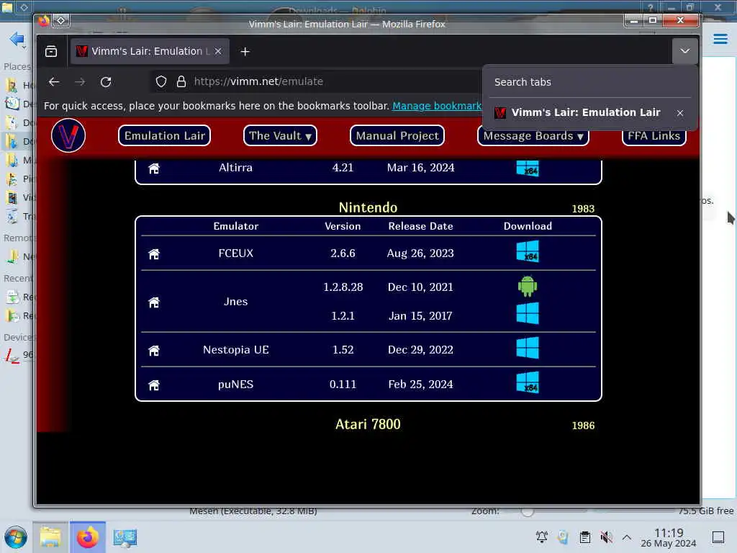Viewport: 737px width, 553px height.
Task: Show desktop button on taskbar
Action: (718, 536)
